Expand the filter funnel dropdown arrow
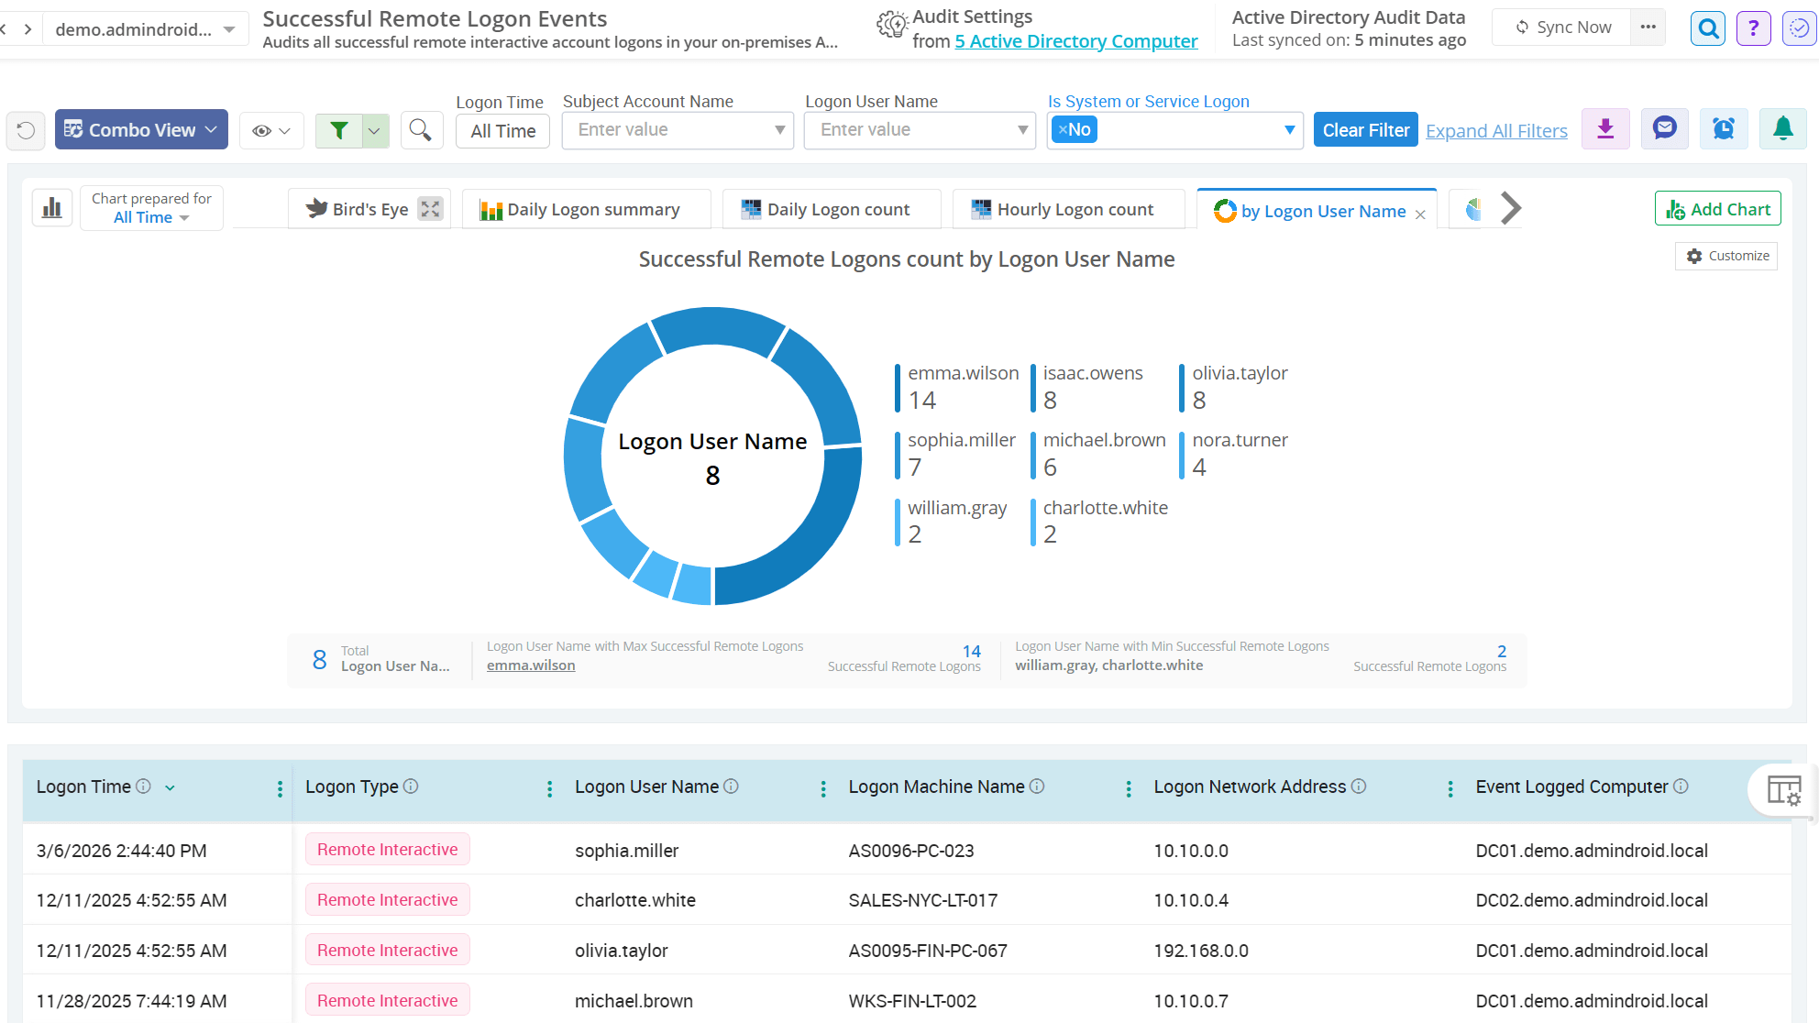Screen dimensions: 1819x1023 click(375, 130)
